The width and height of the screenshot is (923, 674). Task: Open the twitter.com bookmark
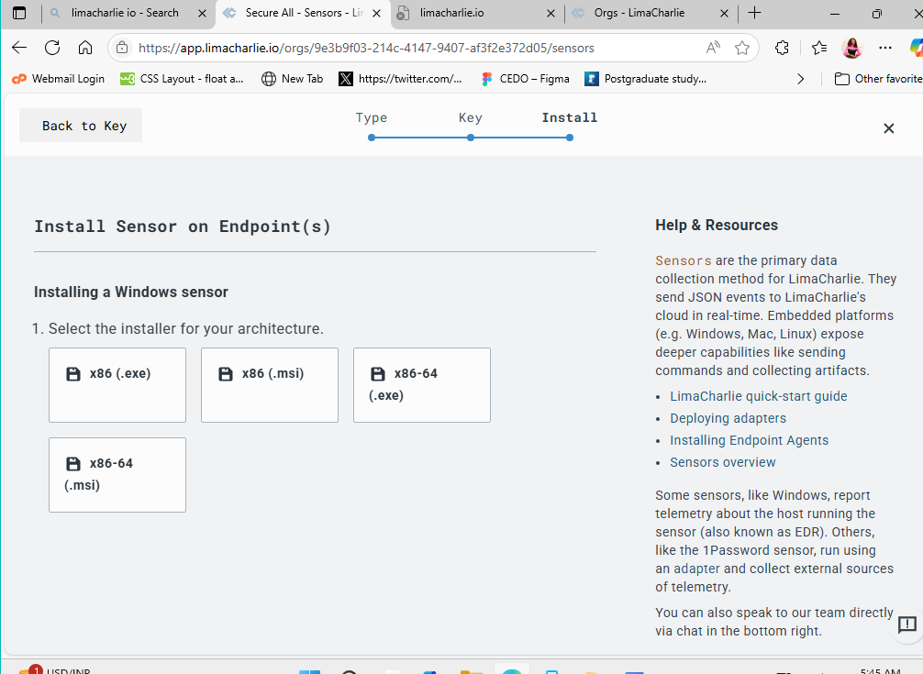click(400, 79)
